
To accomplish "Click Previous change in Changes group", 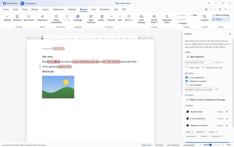I will tap(182, 23).
